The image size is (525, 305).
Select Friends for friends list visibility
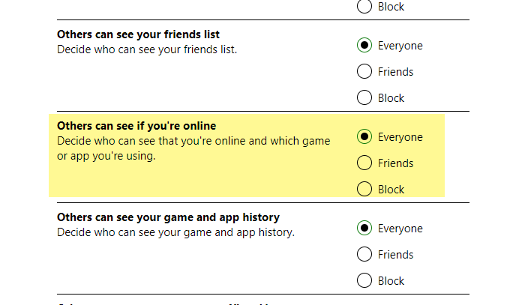[x=364, y=72]
